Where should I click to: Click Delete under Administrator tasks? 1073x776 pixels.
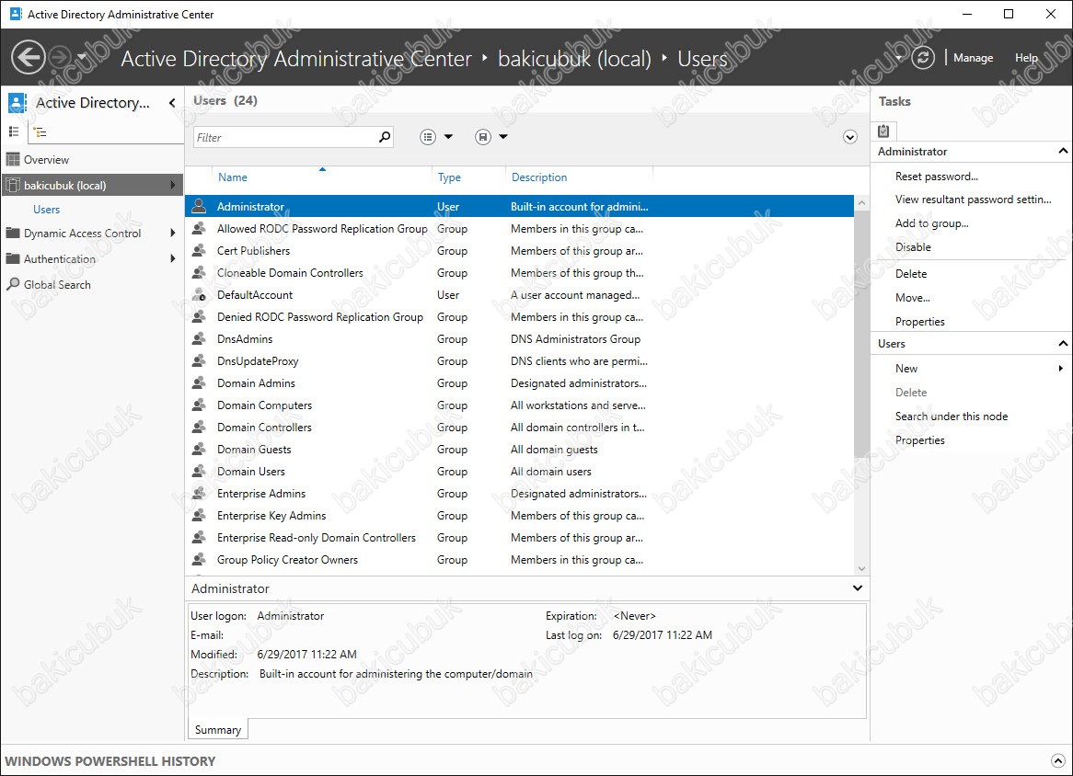click(911, 273)
